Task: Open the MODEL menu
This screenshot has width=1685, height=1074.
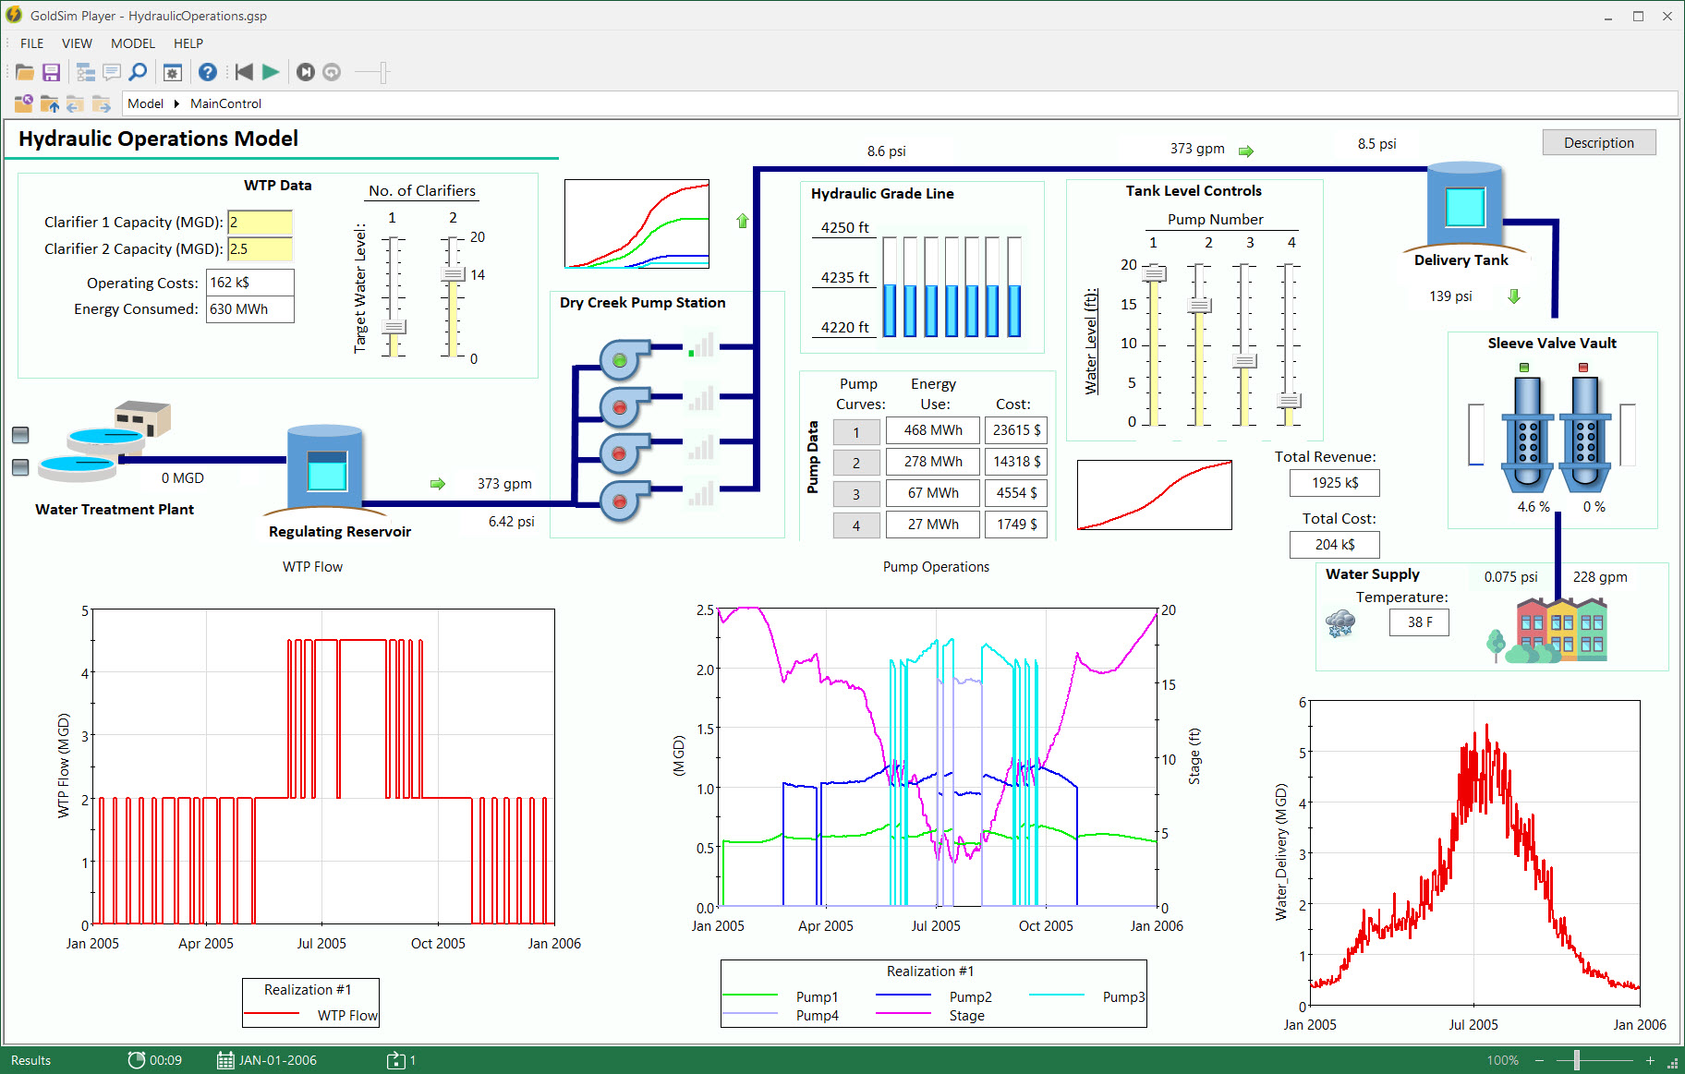Action: click(133, 43)
